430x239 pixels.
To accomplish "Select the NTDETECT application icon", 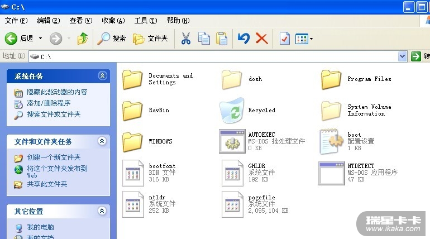I will [x=332, y=173].
